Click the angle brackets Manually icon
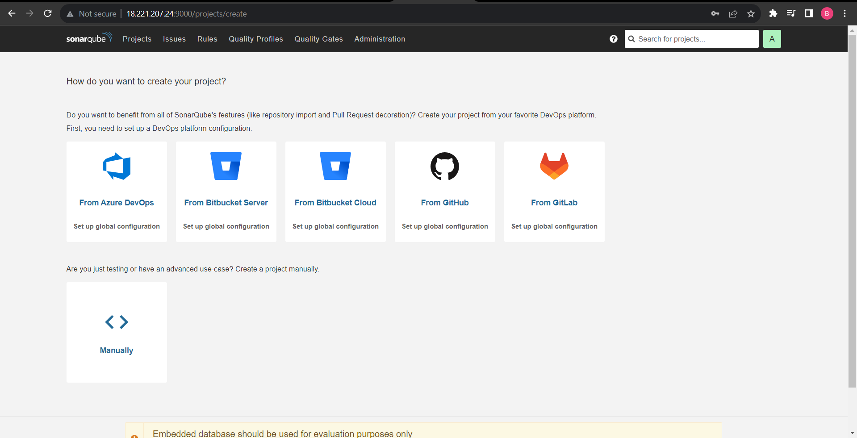 coord(117,322)
